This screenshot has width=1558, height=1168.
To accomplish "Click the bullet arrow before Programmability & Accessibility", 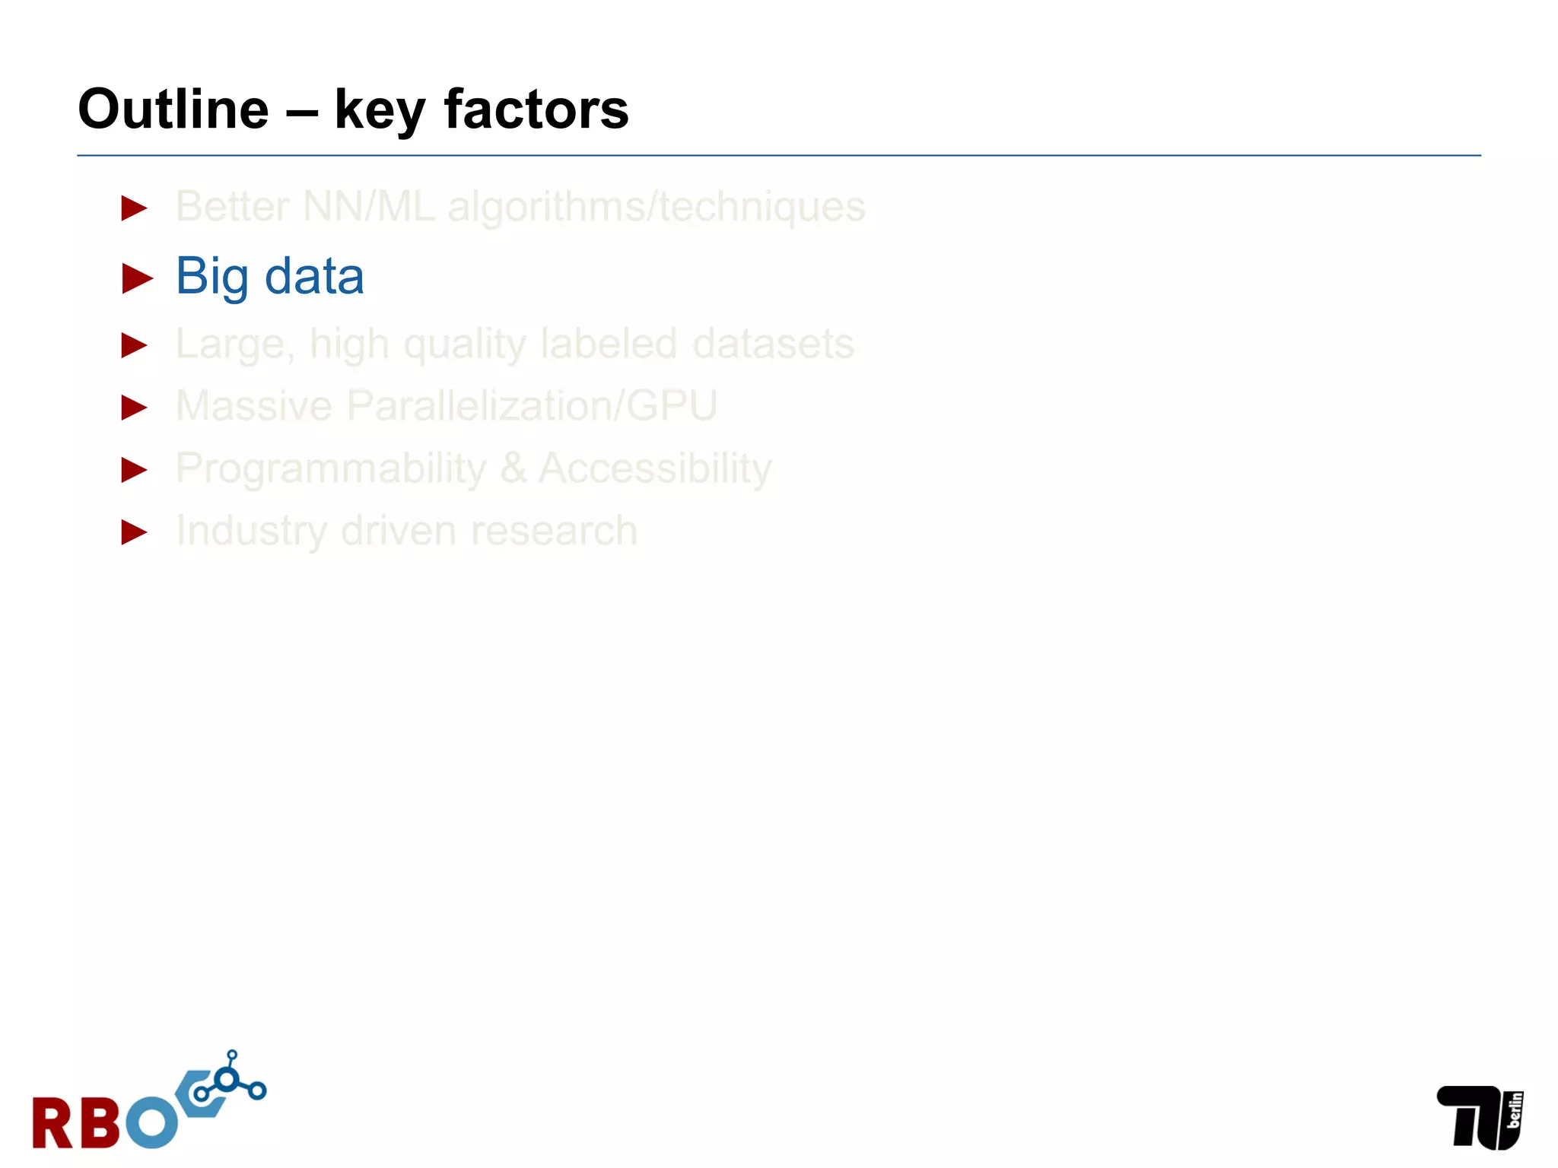I will [134, 470].
